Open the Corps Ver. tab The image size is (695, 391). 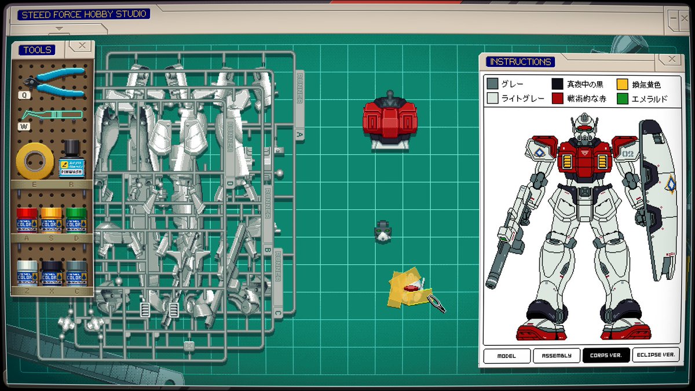(606, 355)
